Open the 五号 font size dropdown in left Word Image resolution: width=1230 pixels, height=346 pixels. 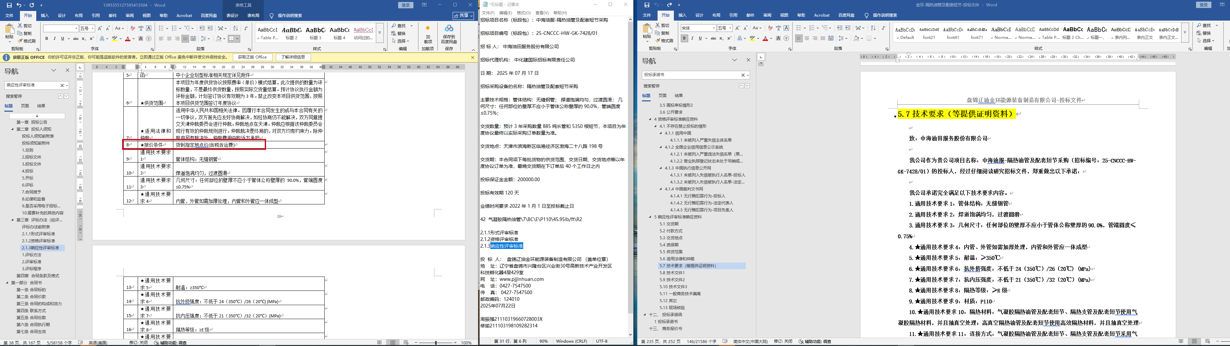[x=92, y=29]
